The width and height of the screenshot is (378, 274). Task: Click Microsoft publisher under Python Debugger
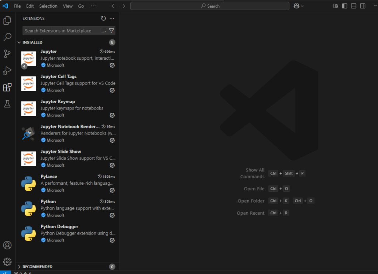(x=55, y=240)
